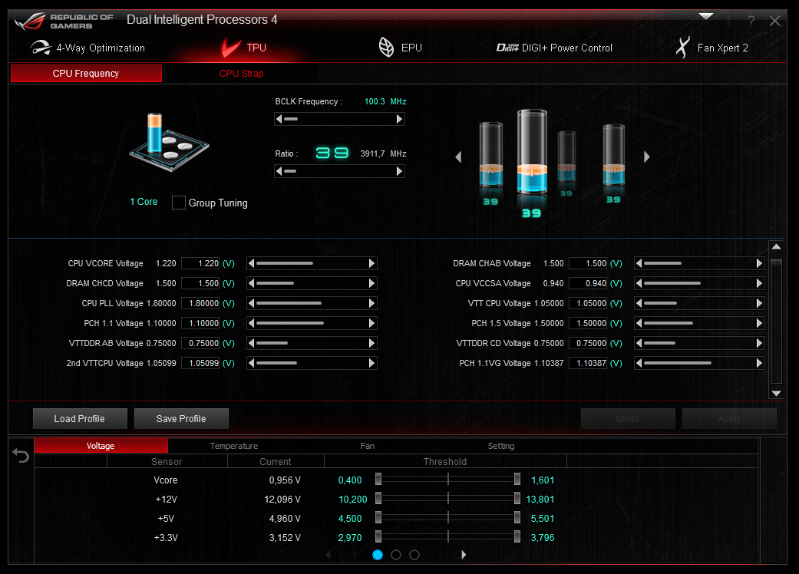Screen dimensions: 799x574
Task: Click the Load Profile button
Action: [80, 418]
